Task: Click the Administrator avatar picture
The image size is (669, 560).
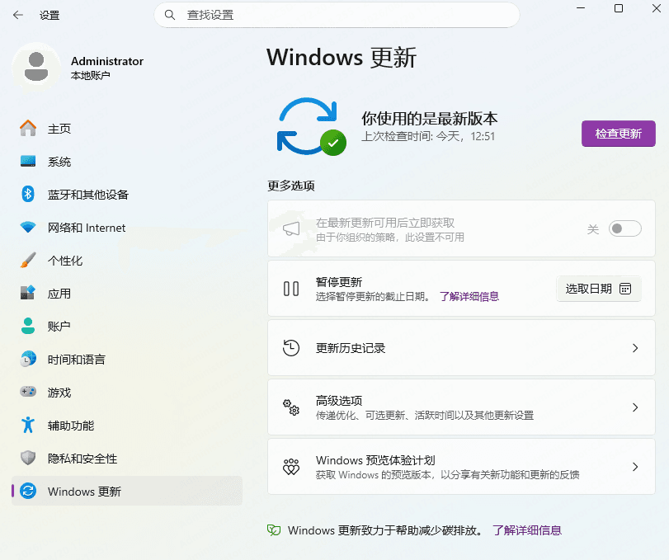Action: coord(36,67)
